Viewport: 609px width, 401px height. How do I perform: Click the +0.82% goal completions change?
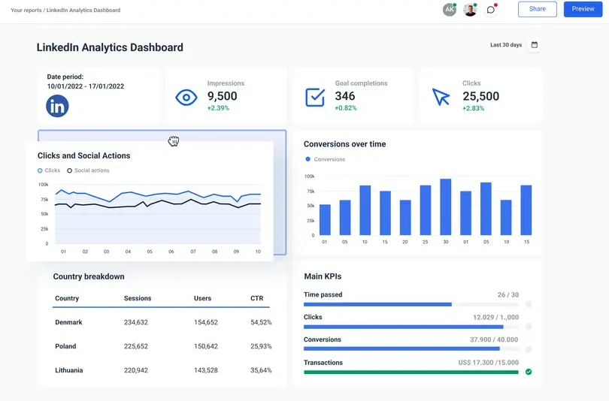[346, 108]
